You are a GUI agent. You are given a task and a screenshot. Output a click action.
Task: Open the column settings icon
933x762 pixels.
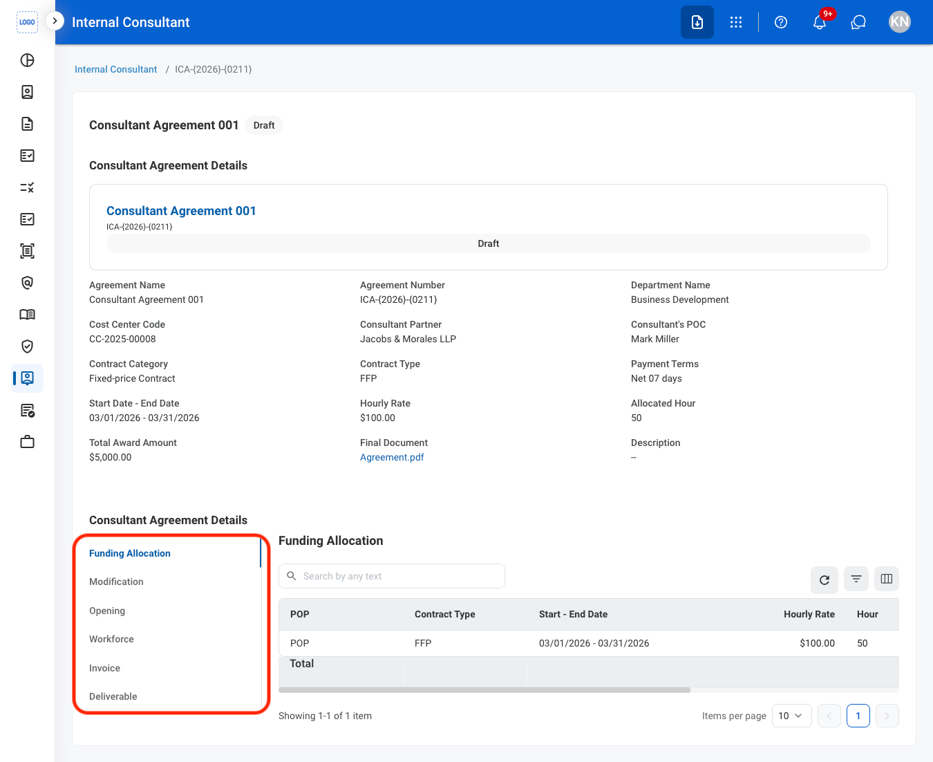[887, 579]
